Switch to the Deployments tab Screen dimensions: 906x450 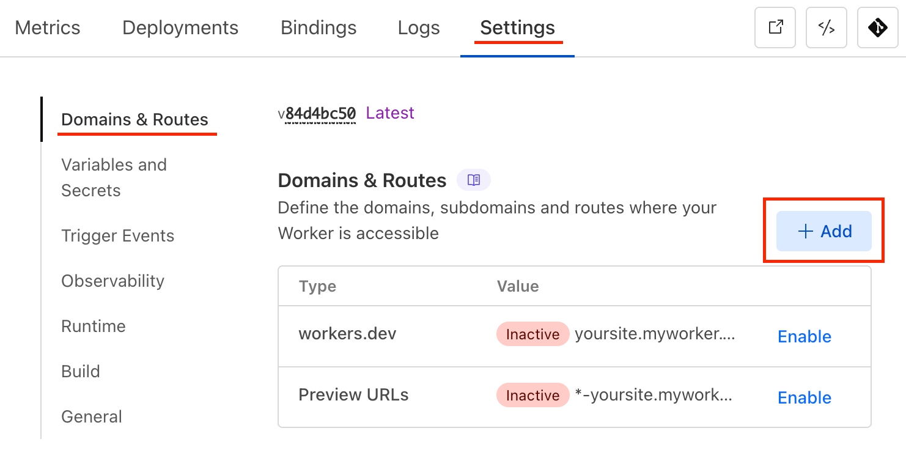tap(180, 28)
